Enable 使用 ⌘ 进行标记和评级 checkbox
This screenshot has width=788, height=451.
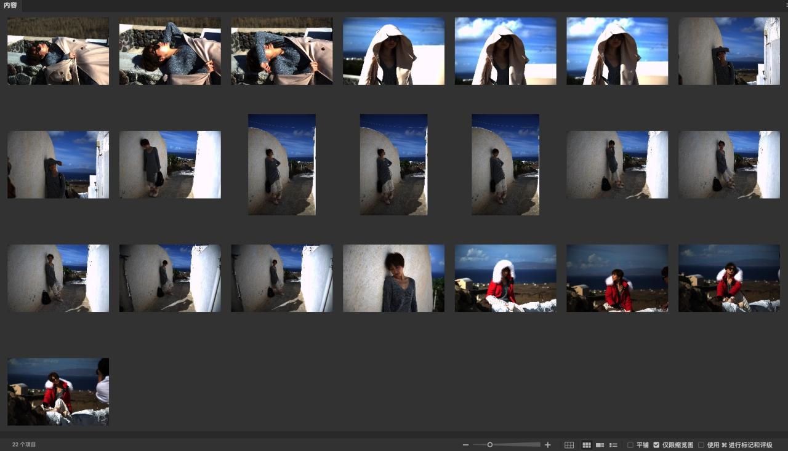[701, 445]
